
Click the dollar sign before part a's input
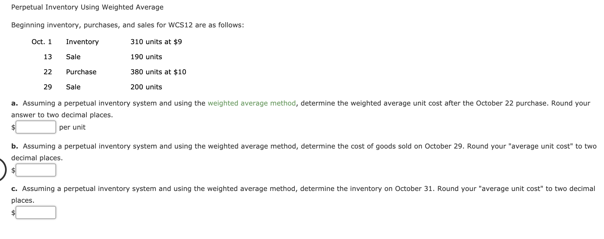pos(13,127)
